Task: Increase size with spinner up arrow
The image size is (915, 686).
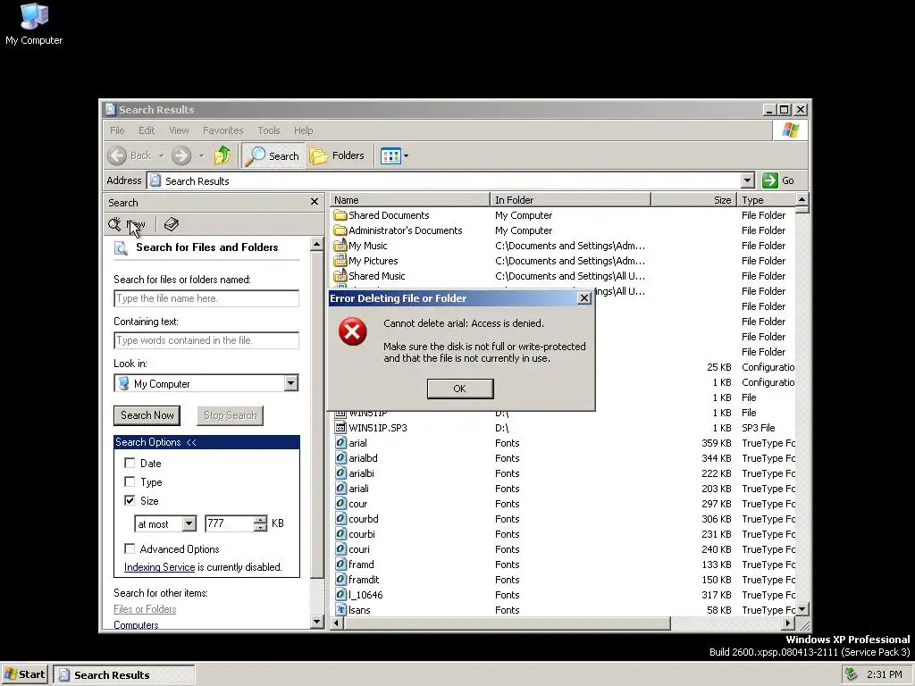Action: click(260, 520)
